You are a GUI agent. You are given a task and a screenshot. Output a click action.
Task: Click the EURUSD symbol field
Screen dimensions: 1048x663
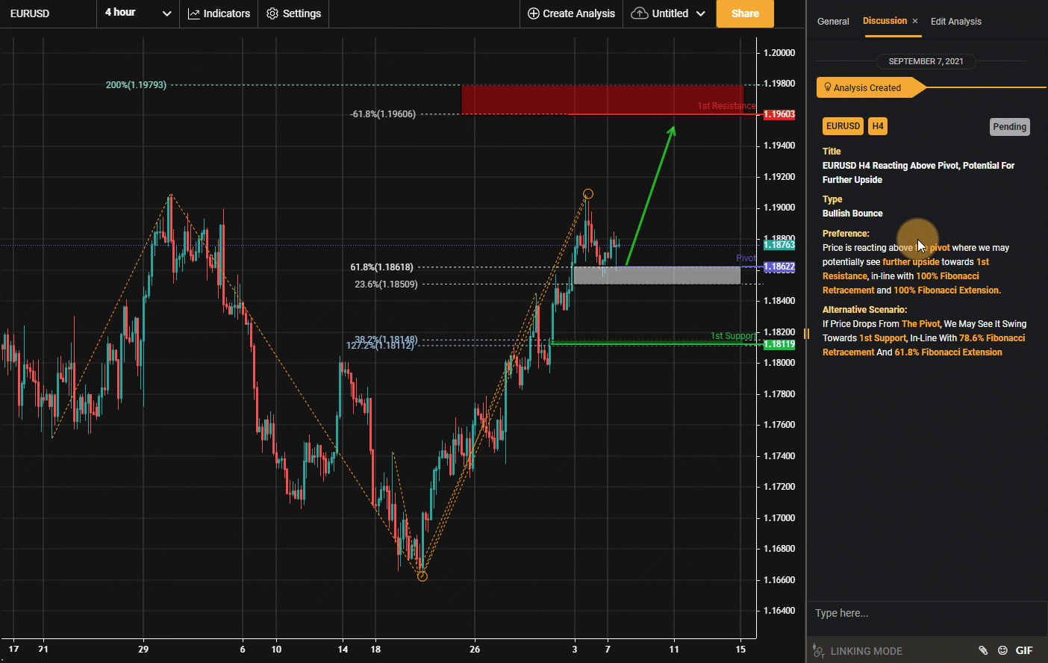(48, 13)
